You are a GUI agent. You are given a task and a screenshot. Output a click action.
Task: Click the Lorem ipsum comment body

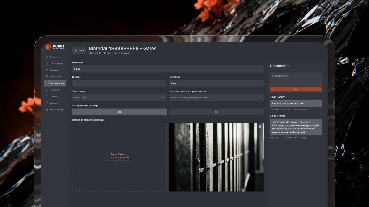tap(295, 127)
